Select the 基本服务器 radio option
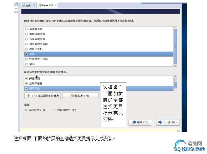Image resolution: width=207 pixels, height=154 pixels. coord(27,29)
